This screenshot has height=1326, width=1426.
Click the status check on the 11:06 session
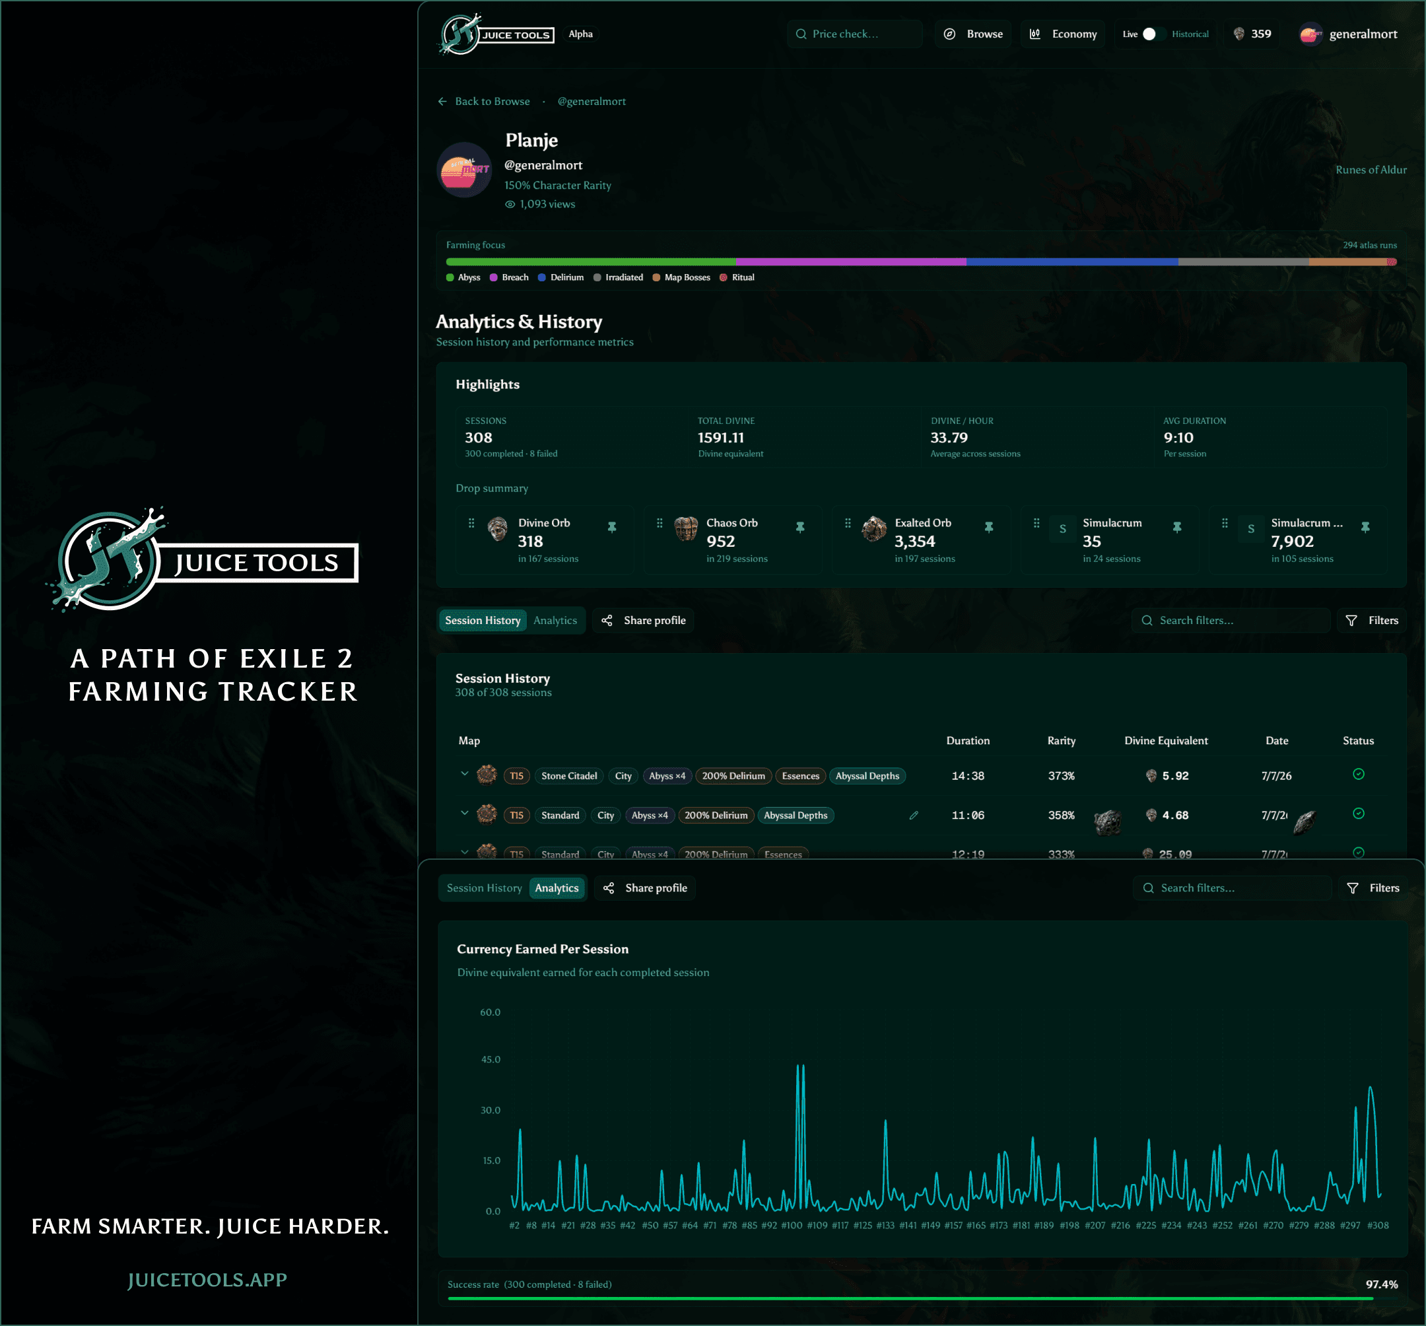1359,814
